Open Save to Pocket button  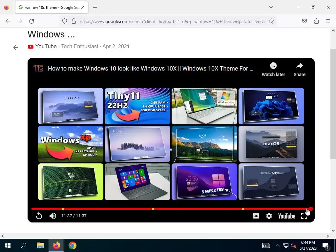click(304, 21)
